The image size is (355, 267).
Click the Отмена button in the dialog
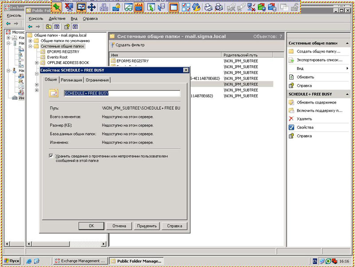click(x=119, y=226)
